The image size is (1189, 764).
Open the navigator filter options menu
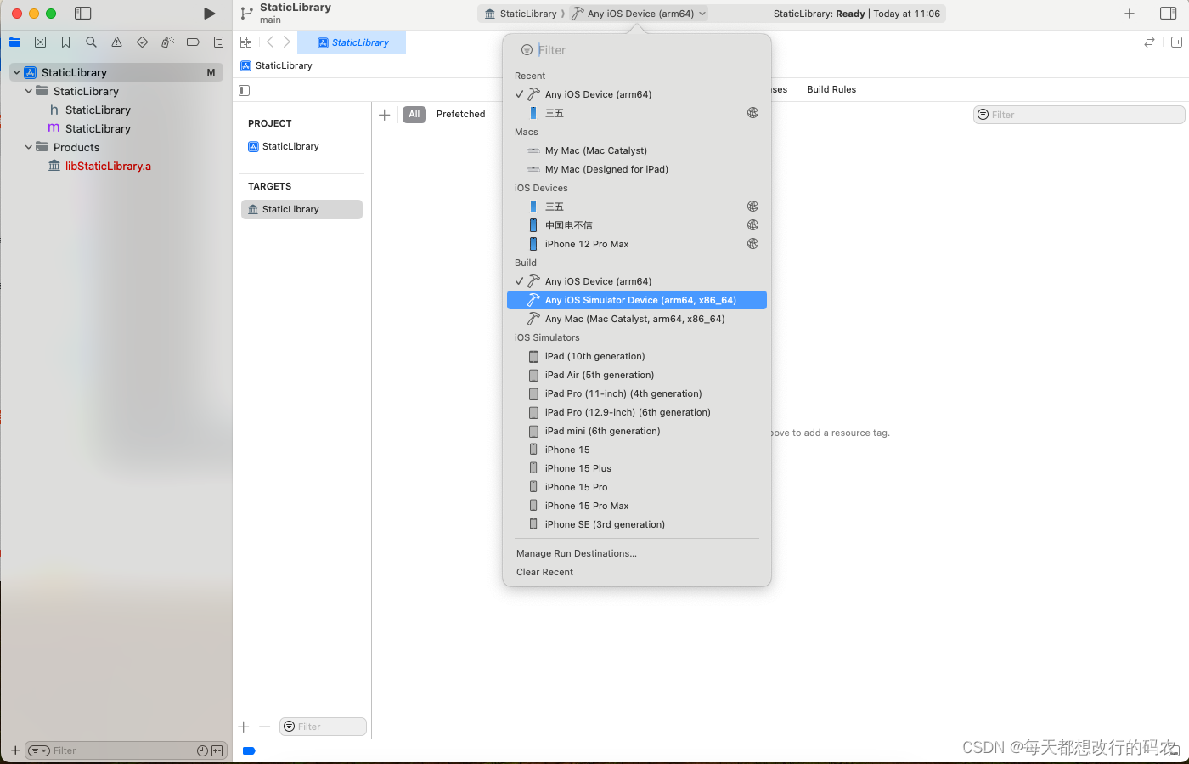[x=39, y=750]
